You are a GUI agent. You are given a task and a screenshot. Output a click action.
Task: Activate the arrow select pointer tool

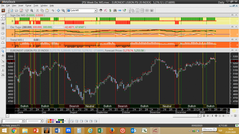click(x=3, y=51)
